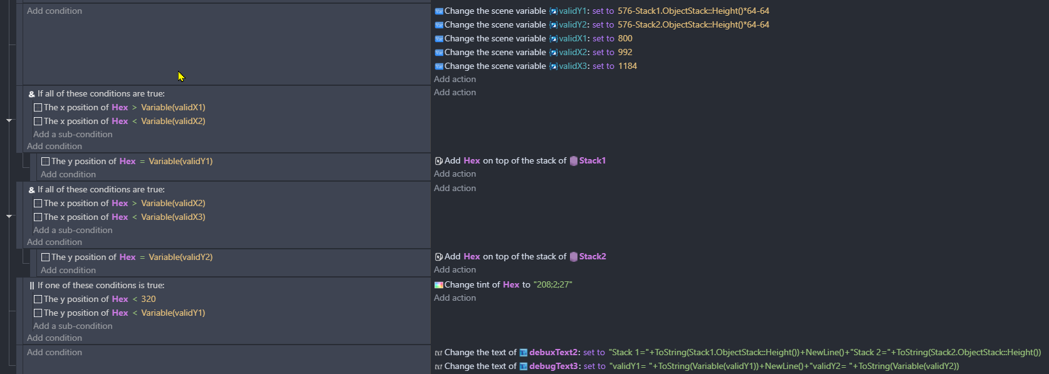Viewport: 1049px width, 374px height.
Task: Toggle the invert checkbox for Hex x > validX1
Action: tap(38, 108)
